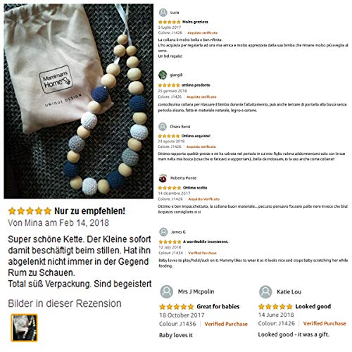Click star rating on Looked good review
This screenshot has height=352, width=352.
(275, 306)
